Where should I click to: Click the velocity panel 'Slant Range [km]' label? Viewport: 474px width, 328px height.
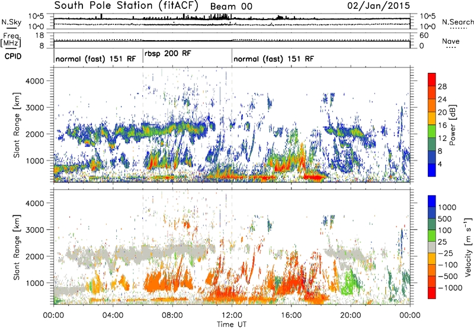point(17,247)
